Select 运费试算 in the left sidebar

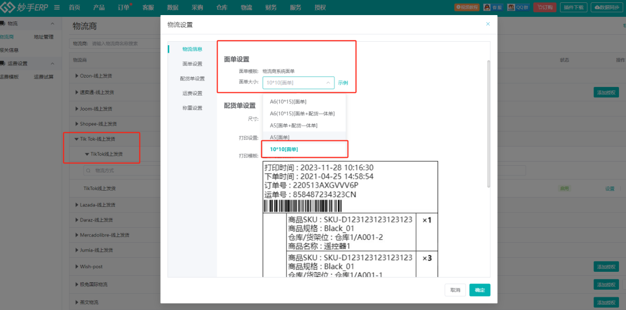click(43, 77)
